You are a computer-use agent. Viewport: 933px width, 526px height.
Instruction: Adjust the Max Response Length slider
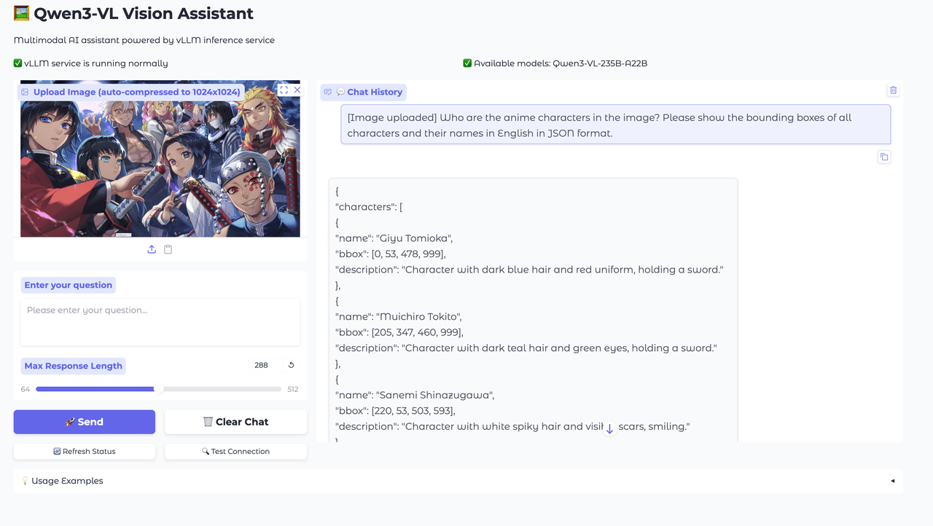pyautogui.click(x=159, y=389)
